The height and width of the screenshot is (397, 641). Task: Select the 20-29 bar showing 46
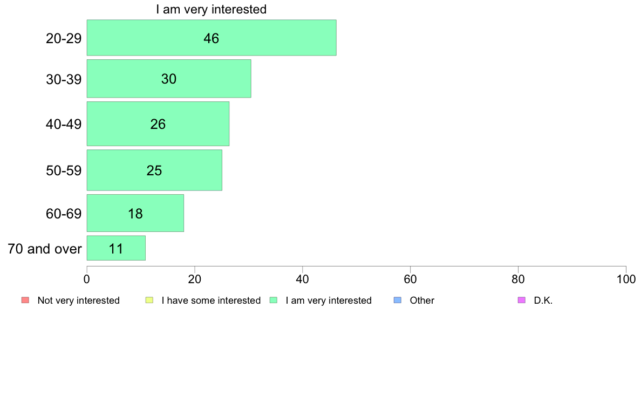coord(212,38)
